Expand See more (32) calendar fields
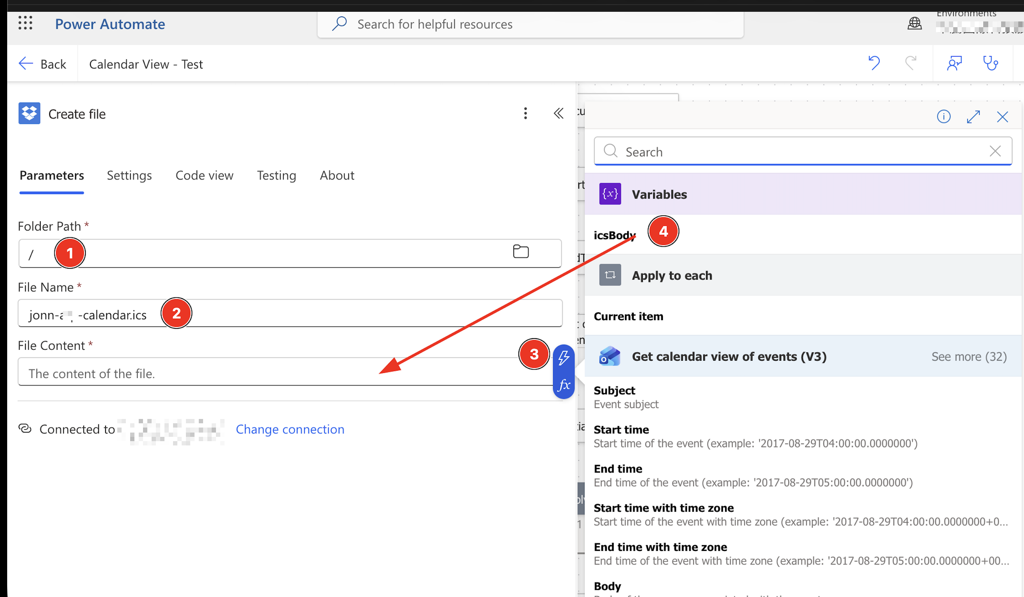Image resolution: width=1024 pixels, height=597 pixels. [969, 356]
